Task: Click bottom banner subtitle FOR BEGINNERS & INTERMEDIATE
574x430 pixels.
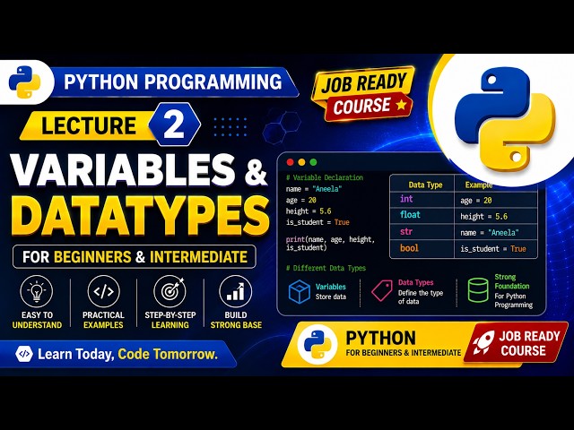Action: tap(404, 353)
